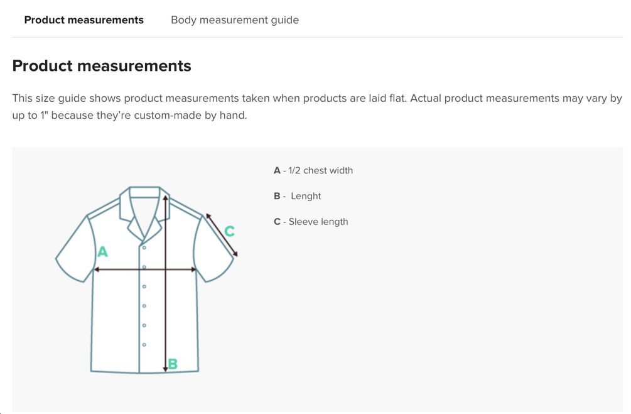Click the shirt's left front panel under letter A

click(116, 314)
